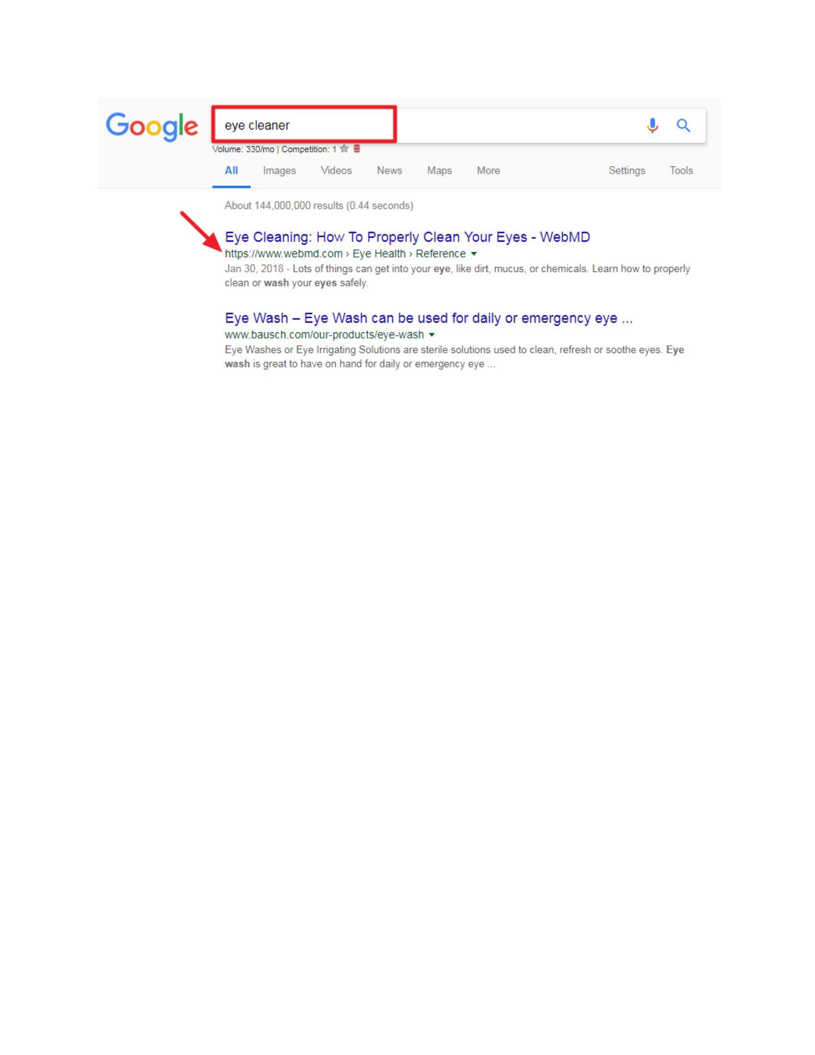Viewport: 815px width, 1055px height.
Task: Expand the More search categories menu
Action: pyautogui.click(x=489, y=171)
